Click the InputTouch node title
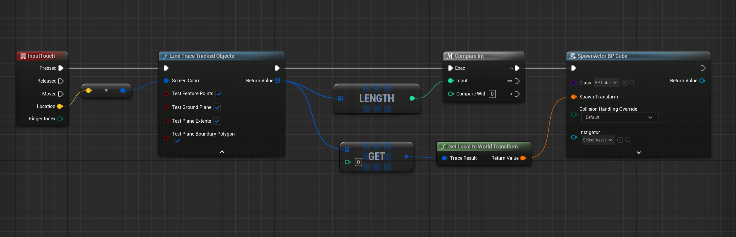 pyautogui.click(x=41, y=56)
